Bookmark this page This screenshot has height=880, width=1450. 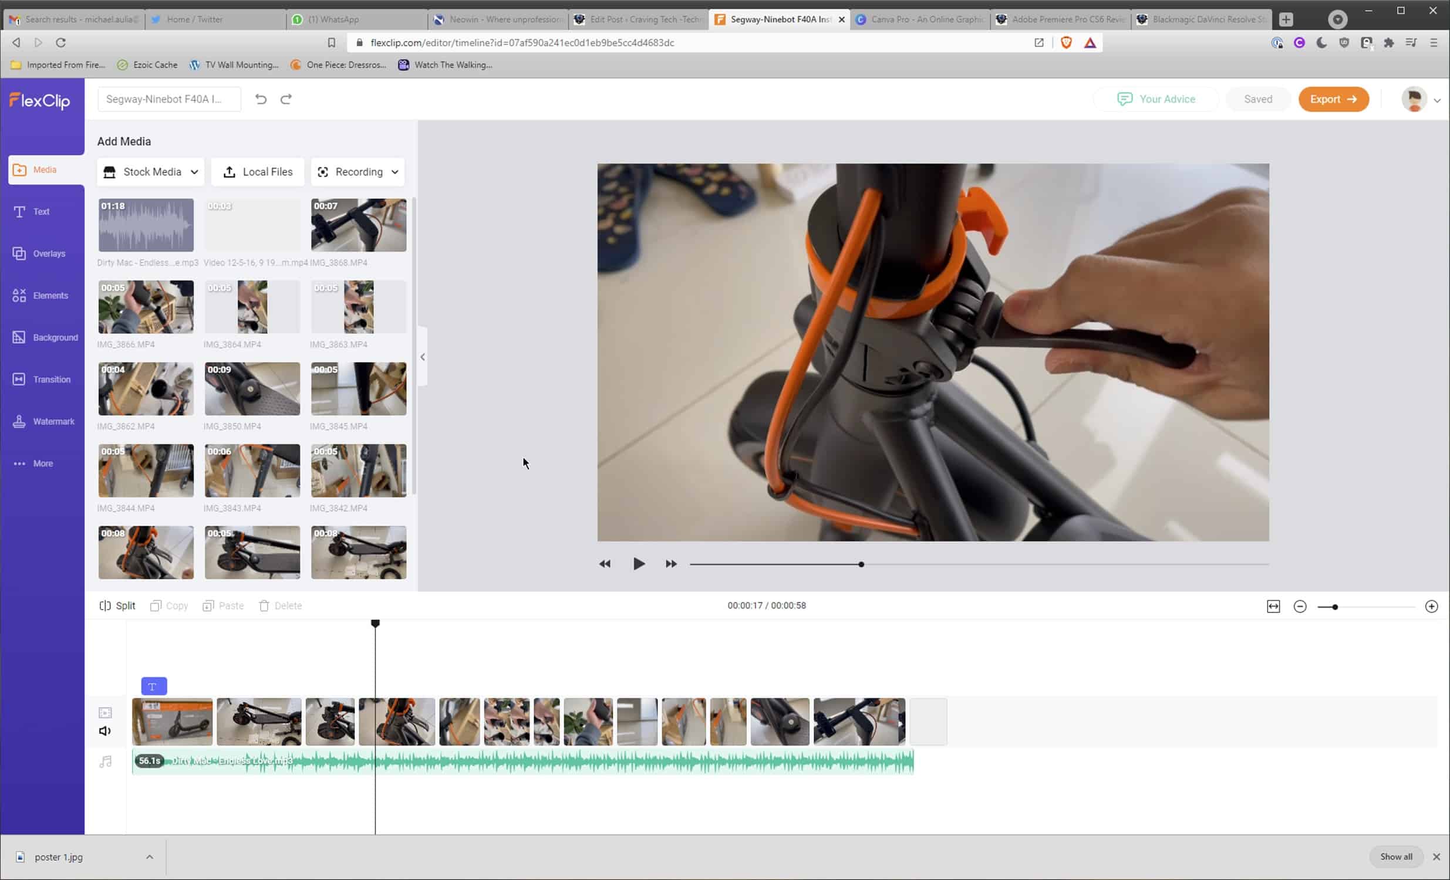pyautogui.click(x=331, y=42)
